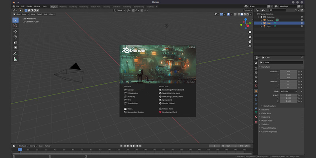Activate the 3D Cursor tool
Viewport: 316px width, 158px height.
(x=15, y=25)
